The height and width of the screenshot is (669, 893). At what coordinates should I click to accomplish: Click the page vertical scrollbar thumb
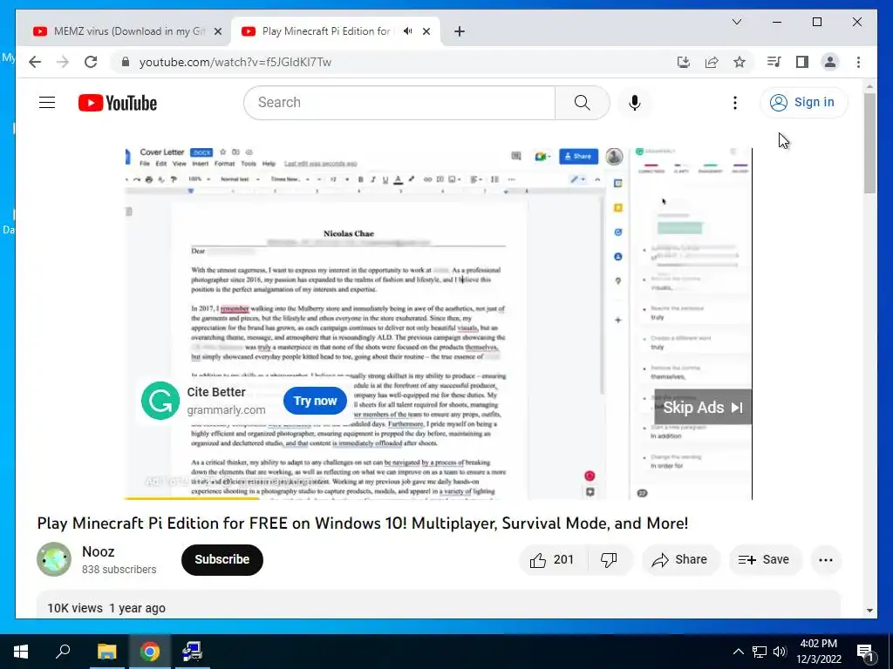[869, 143]
